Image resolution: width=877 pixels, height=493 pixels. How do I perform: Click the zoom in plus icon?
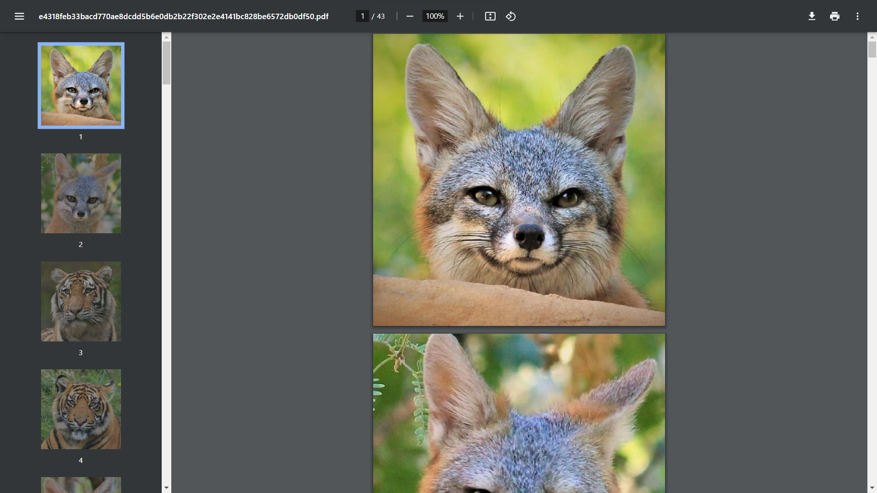(x=460, y=16)
